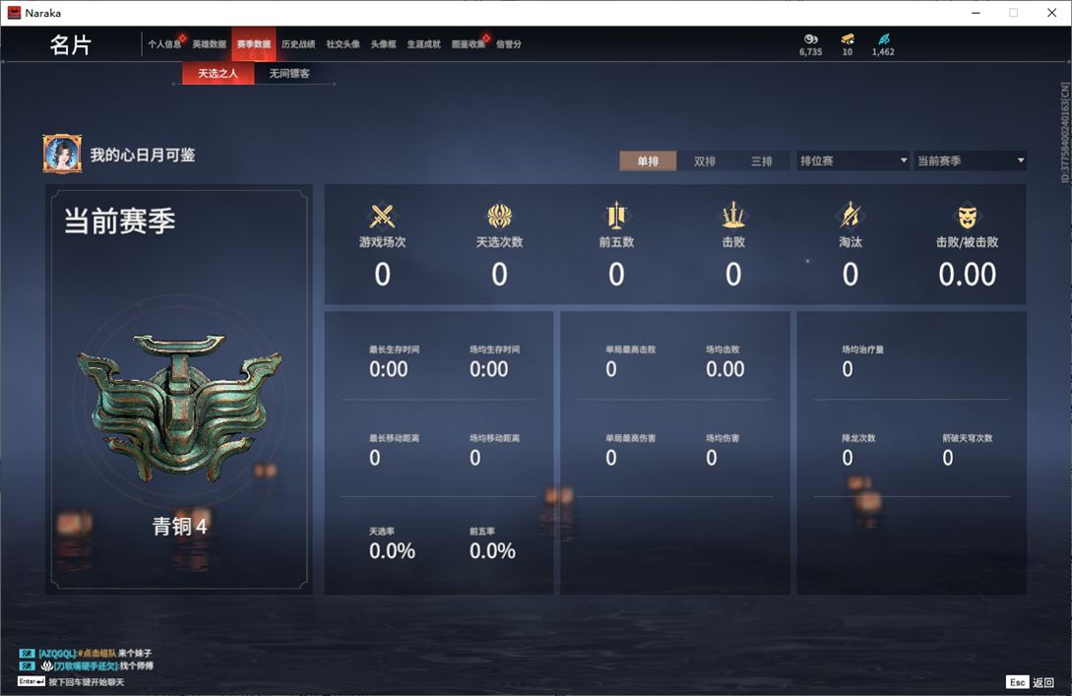Image resolution: width=1072 pixels, height=696 pixels.
Task: Click the Esc key icon
Action: (x=1017, y=681)
